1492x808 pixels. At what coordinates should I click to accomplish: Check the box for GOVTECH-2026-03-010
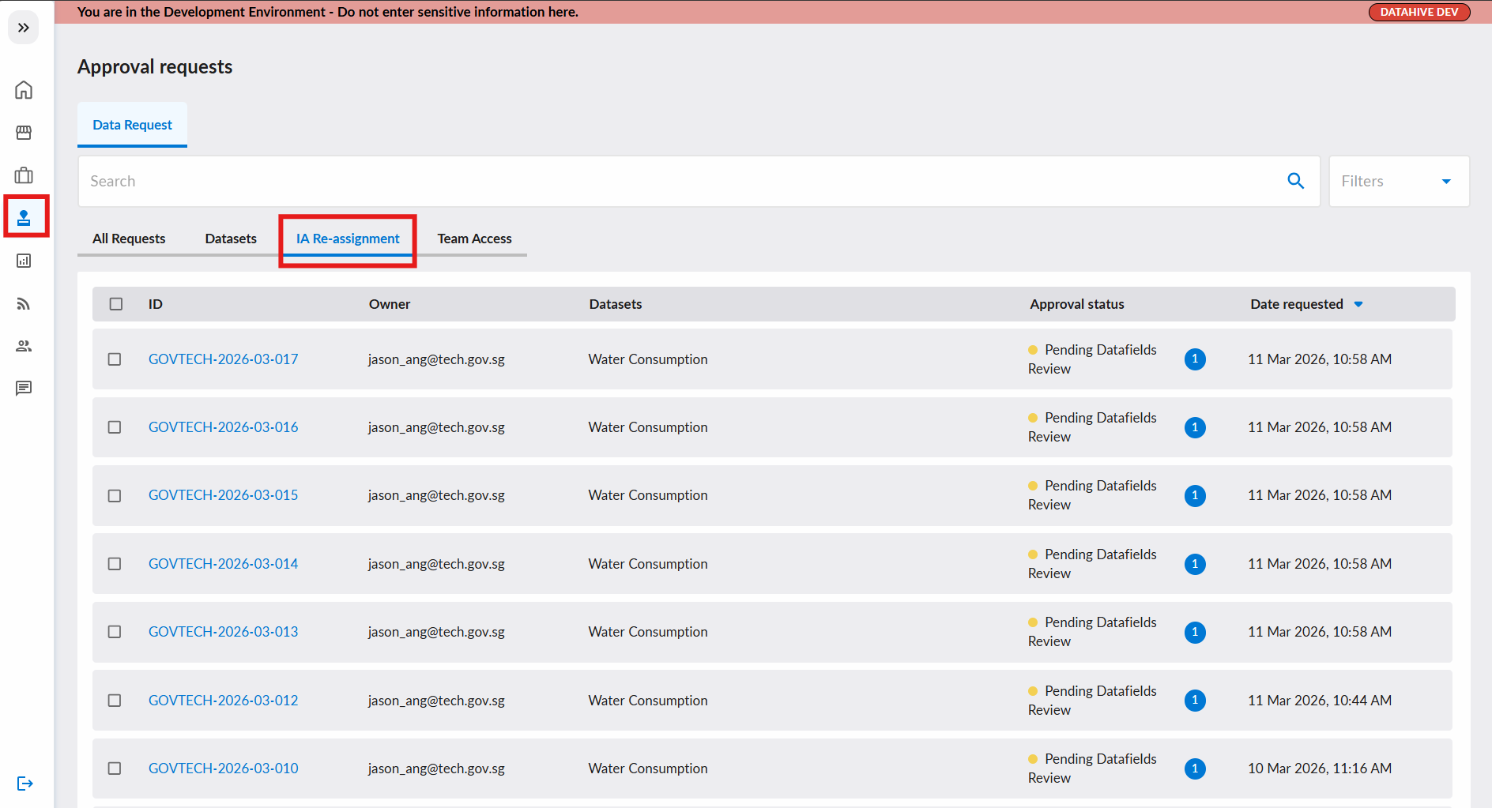click(x=115, y=769)
